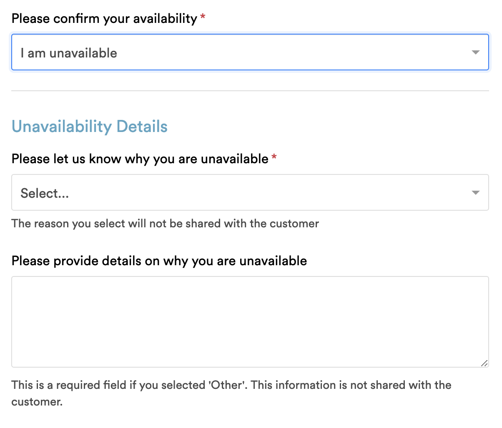Click the empty lower area inside the details box

(250, 346)
